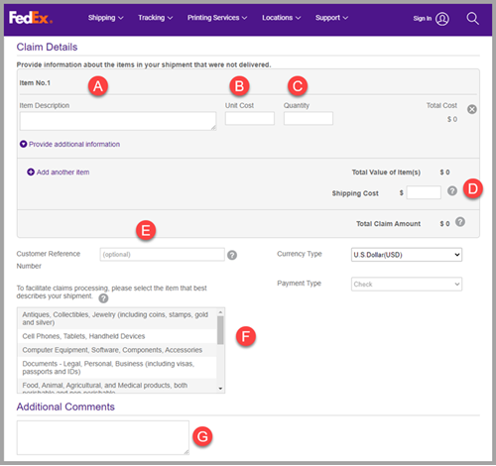This screenshot has width=496, height=466.
Task: Click the Additional Comments text box
Action: 103,437
